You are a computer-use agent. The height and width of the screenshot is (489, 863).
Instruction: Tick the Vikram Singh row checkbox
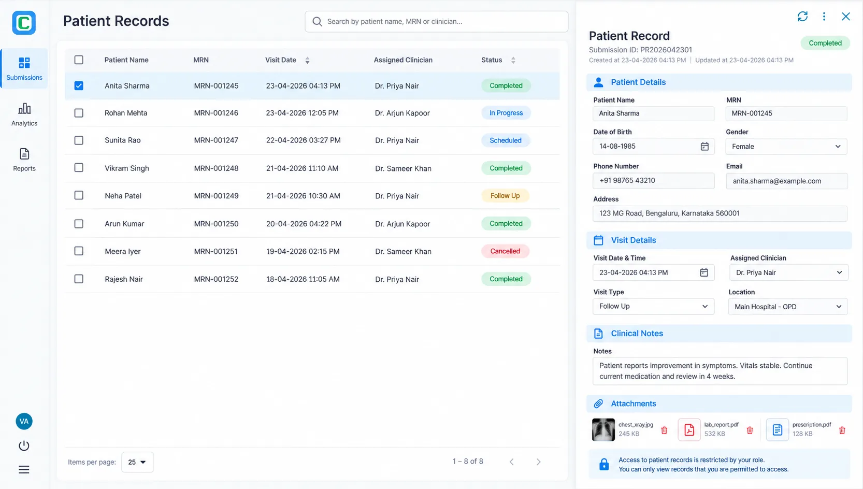pyautogui.click(x=79, y=168)
